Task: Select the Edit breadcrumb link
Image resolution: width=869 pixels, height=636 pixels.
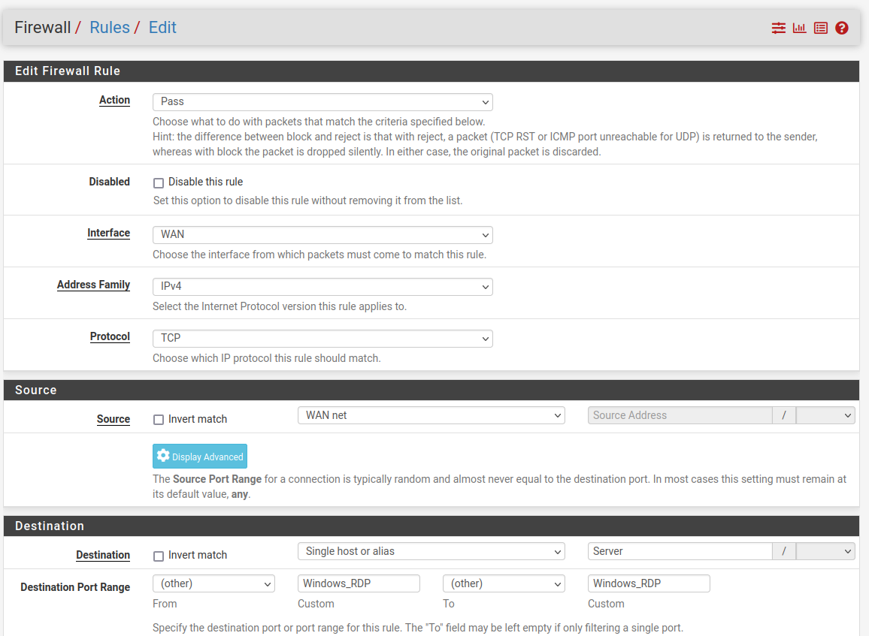Action: tap(162, 27)
